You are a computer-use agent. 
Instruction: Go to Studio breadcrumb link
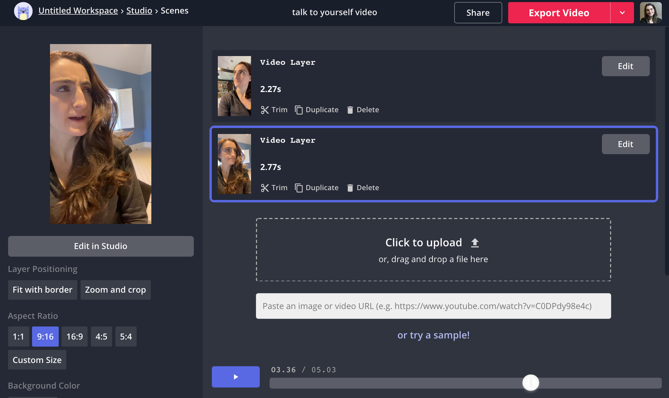(x=139, y=11)
